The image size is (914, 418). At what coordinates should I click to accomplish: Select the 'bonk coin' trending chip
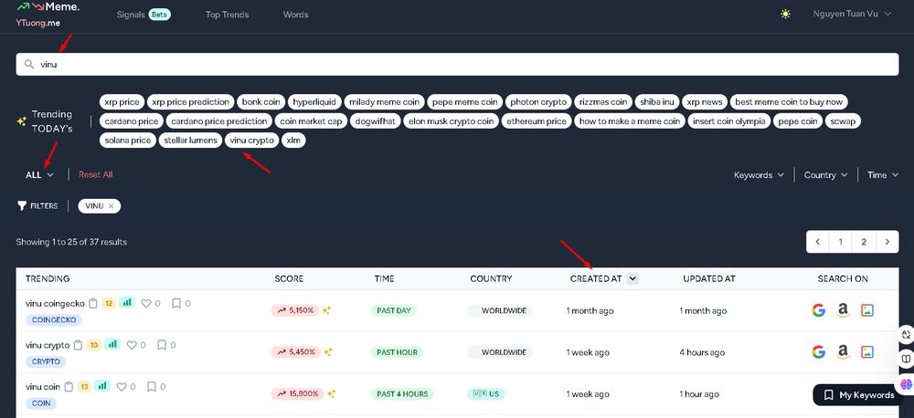pyautogui.click(x=261, y=102)
